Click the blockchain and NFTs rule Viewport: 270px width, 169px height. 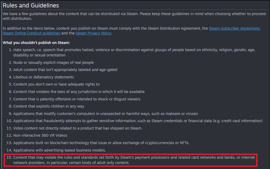[x=101, y=143]
